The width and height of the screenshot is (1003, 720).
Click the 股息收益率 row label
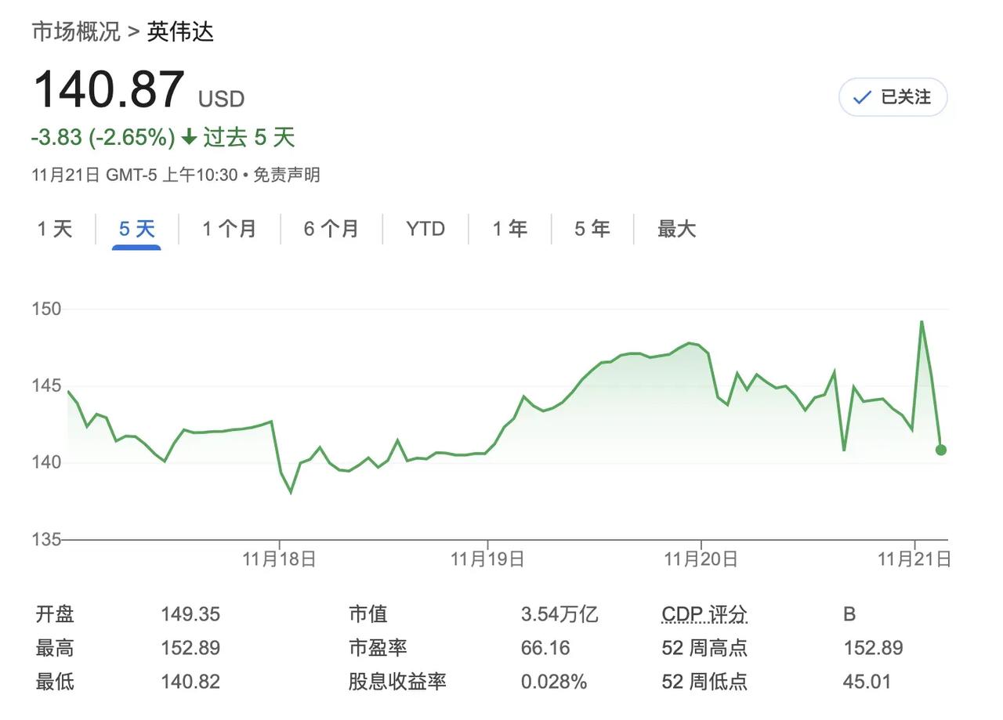coord(397,682)
